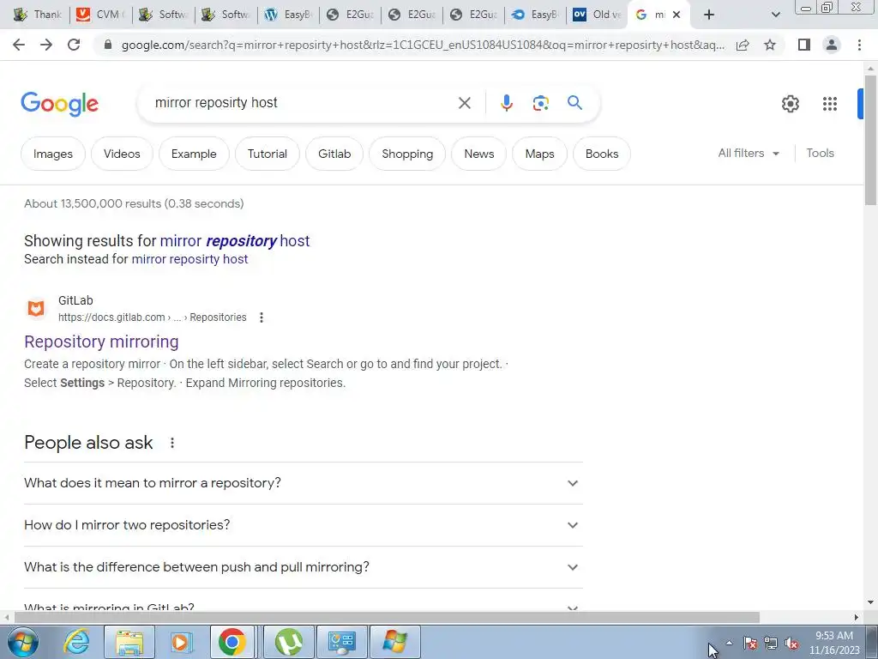Expand 'How do I mirror two repositories?'

[x=303, y=525]
